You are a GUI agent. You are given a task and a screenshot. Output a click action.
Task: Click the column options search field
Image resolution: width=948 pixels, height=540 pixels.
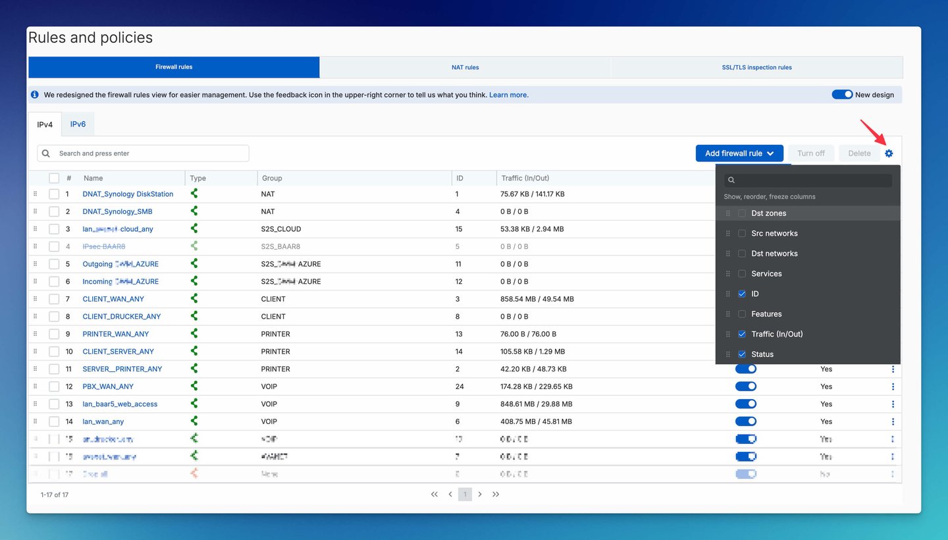click(x=808, y=180)
